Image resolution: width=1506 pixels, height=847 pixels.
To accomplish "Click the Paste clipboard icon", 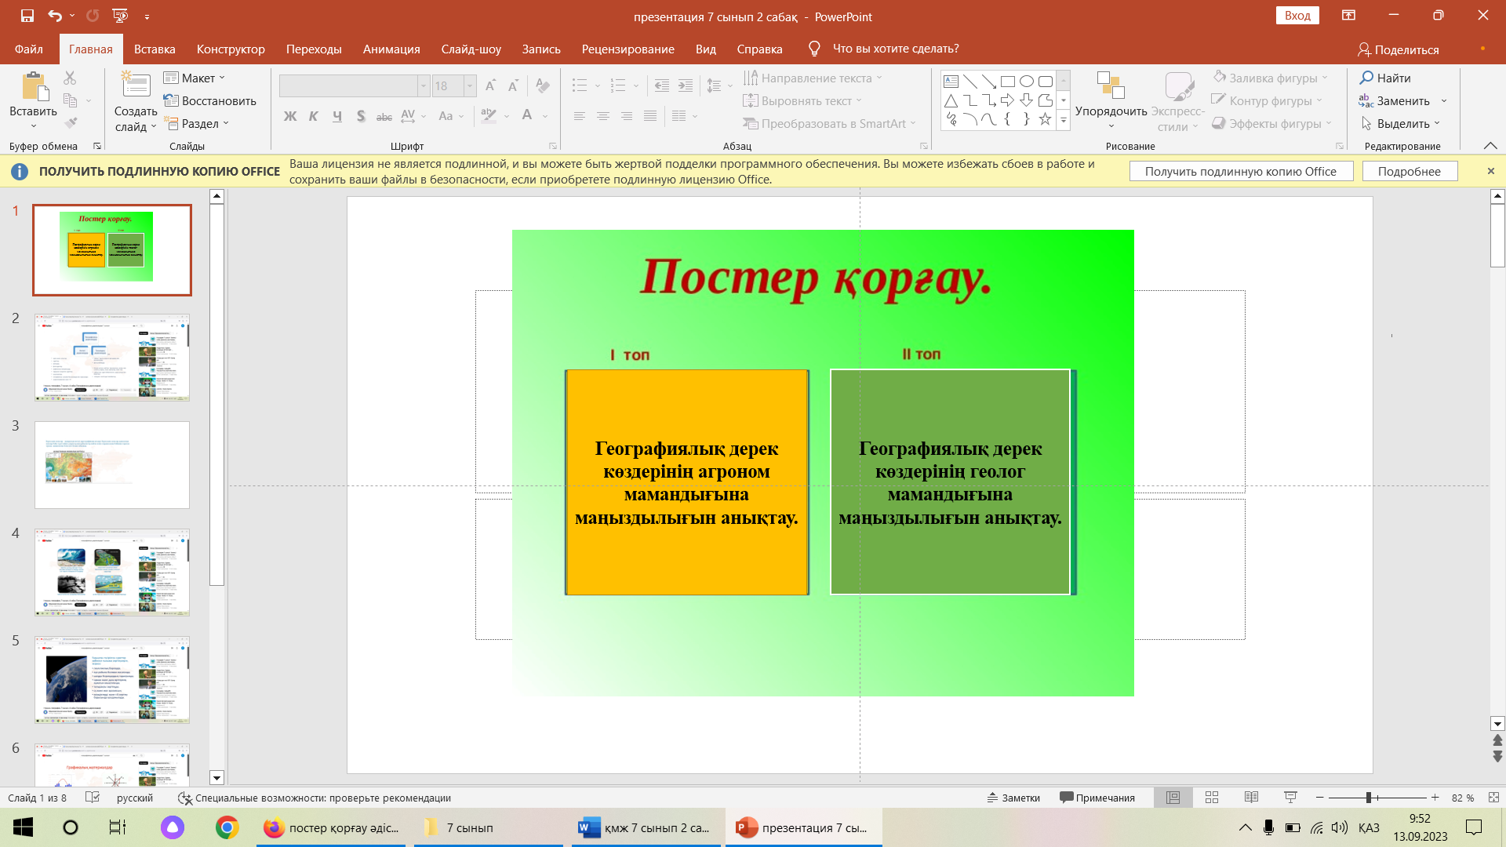I will click(33, 86).
